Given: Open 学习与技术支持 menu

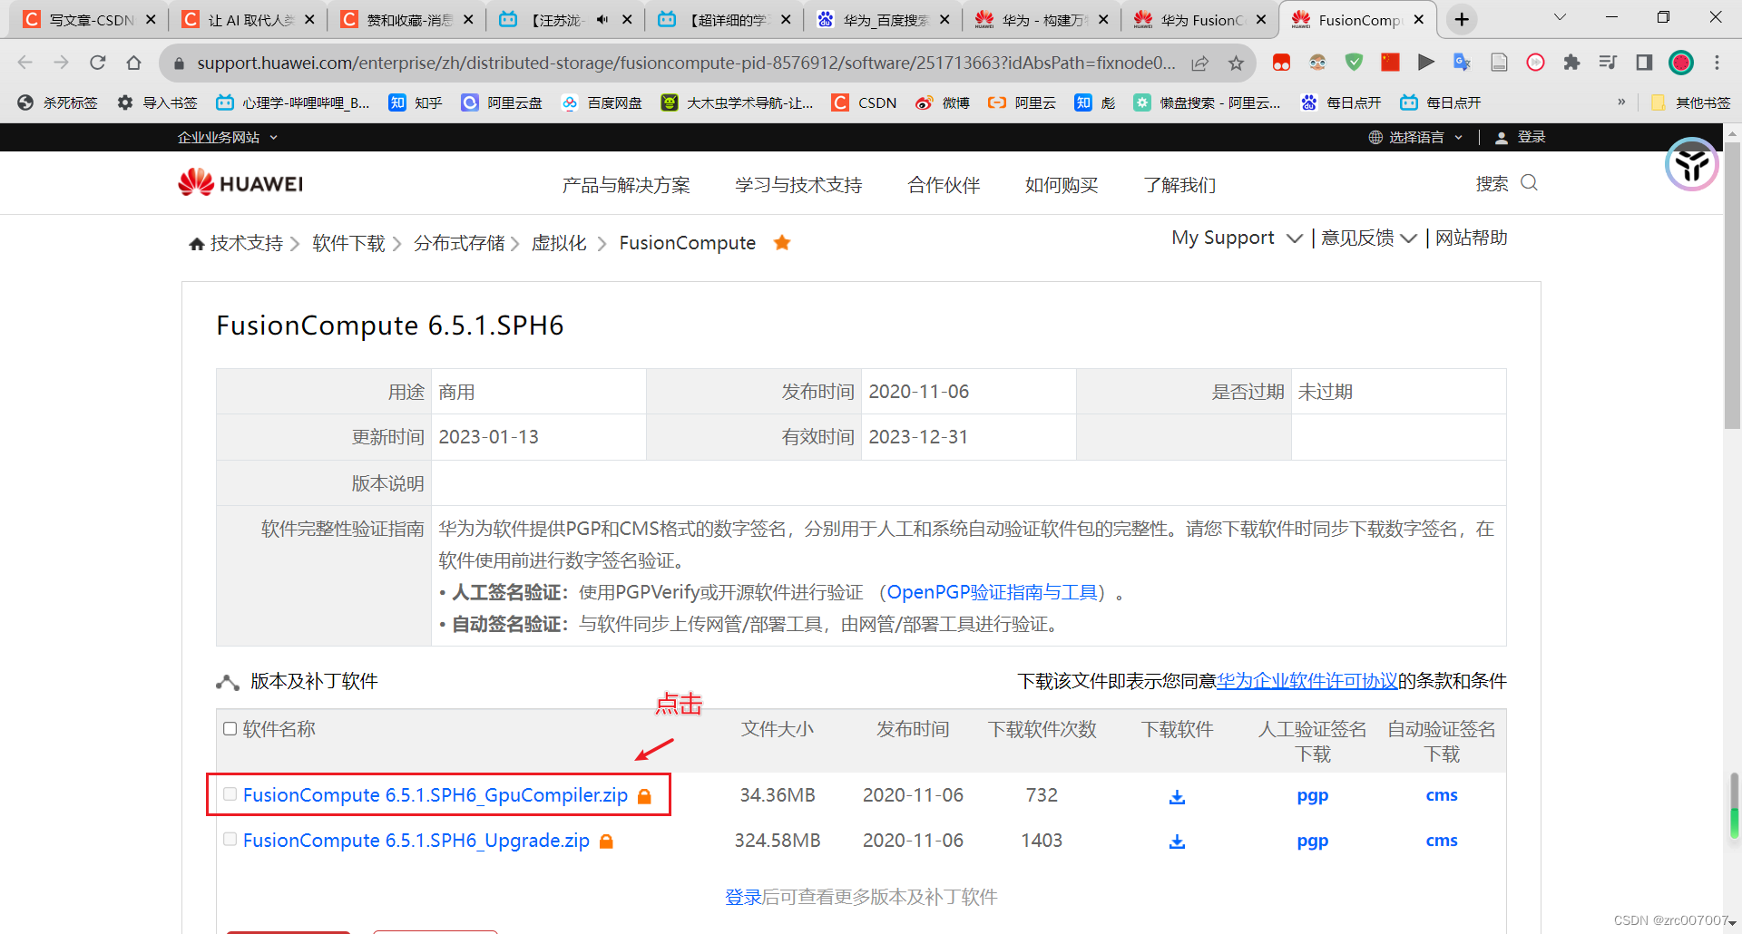Looking at the screenshot, I should point(798,185).
